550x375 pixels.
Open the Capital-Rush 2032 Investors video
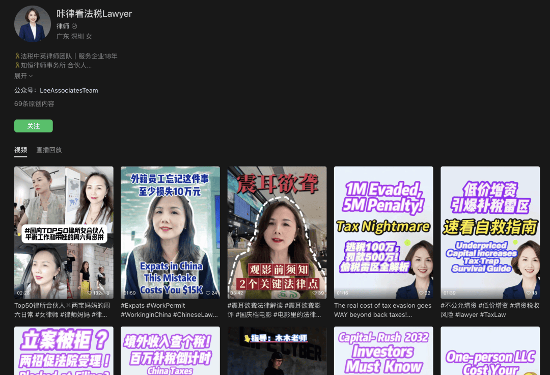(383, 351)
